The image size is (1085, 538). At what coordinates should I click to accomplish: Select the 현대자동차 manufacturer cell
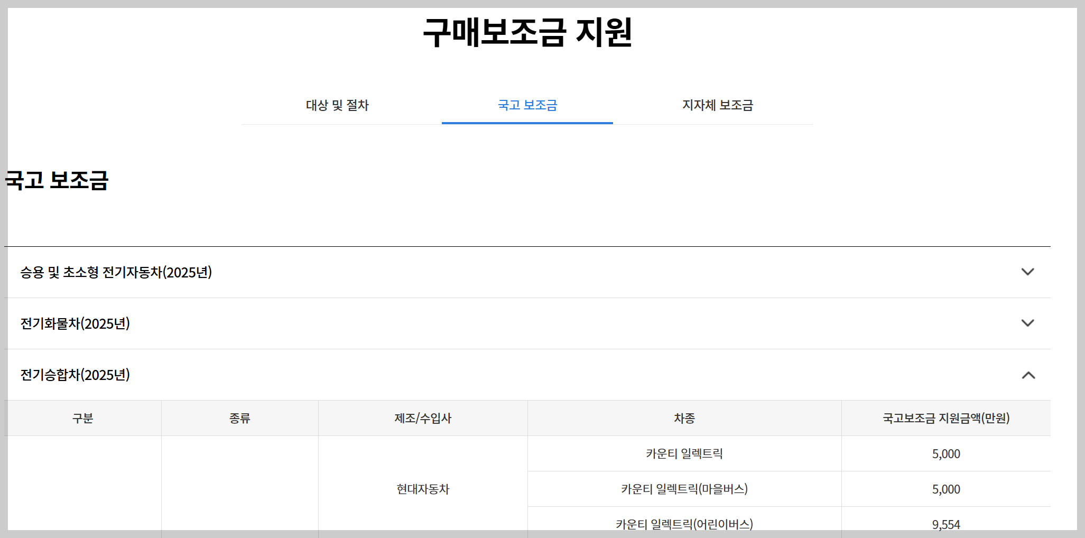[423, 489]
